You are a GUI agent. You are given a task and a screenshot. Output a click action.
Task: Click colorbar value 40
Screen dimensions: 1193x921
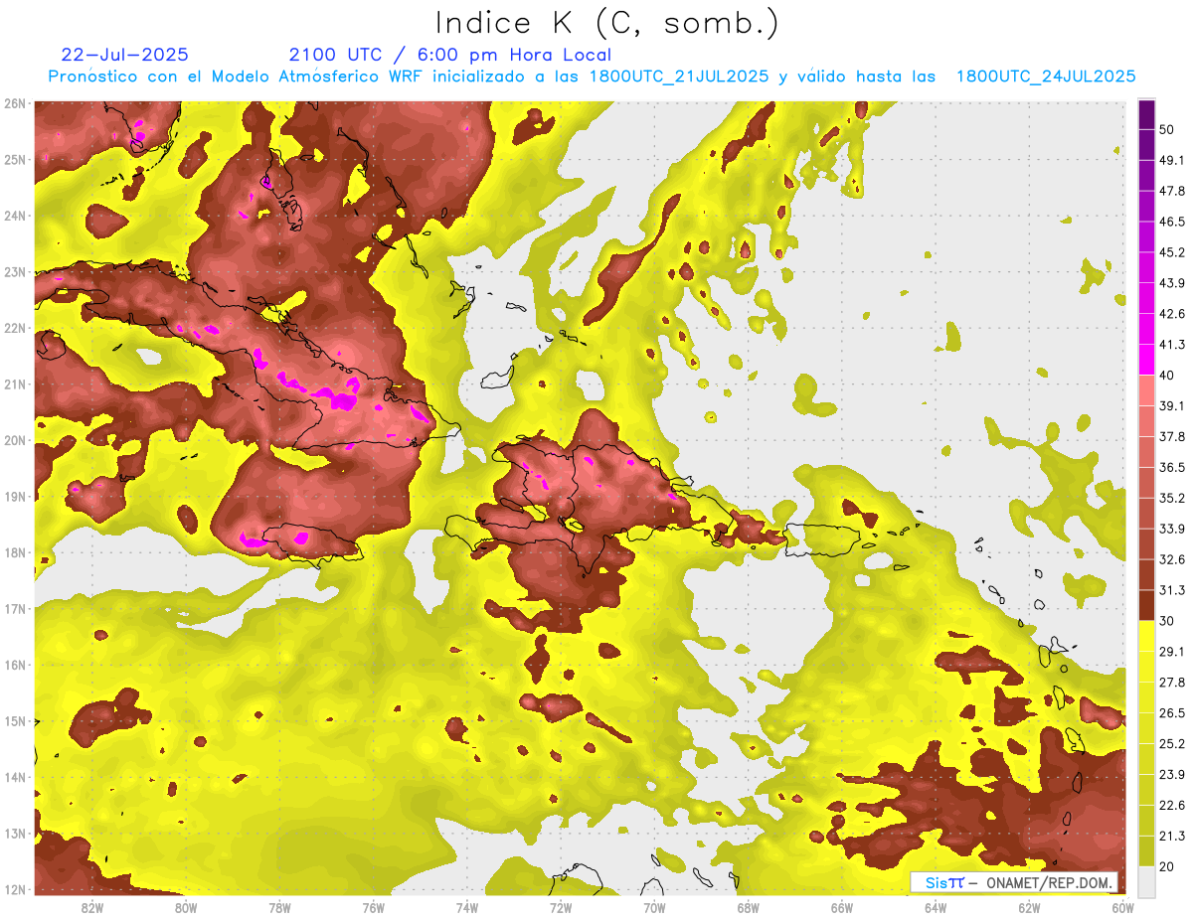[1167, 375]
